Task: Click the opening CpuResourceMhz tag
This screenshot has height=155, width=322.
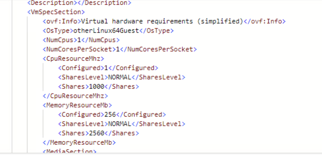Action: 73,58
